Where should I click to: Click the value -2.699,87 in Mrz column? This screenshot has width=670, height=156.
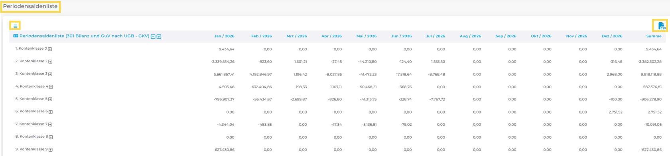click(x=299, y=100)
